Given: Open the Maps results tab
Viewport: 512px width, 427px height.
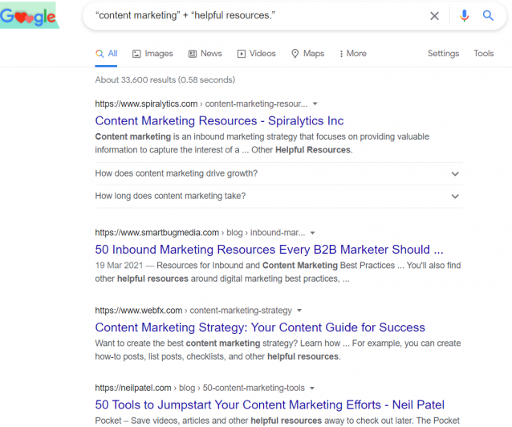Looking at the screenshot, I should 307,54.
